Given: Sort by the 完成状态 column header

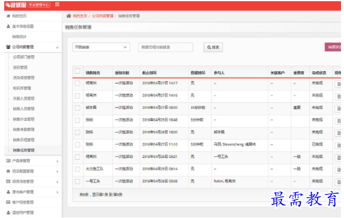Looking at the screenshot, I should click(319, 73).
